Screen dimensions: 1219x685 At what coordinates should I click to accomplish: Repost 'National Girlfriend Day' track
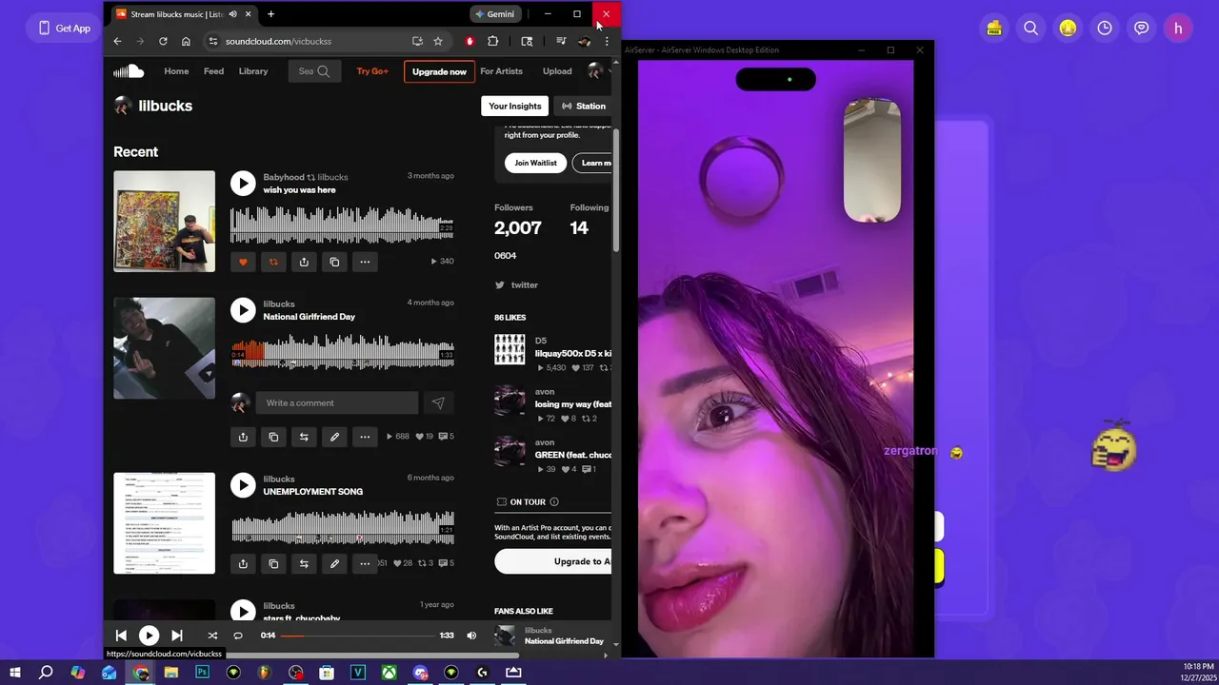[x=304, y=437]
